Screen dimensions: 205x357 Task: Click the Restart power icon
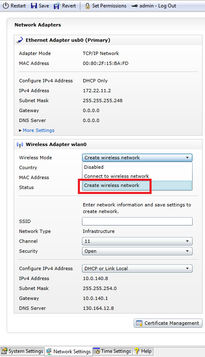click(x=6, y=6)
